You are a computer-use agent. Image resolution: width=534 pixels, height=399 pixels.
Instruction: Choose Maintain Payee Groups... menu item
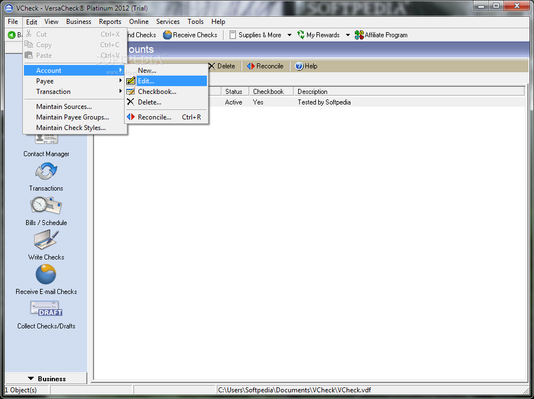pyautogui.click(x=75, y=117)
